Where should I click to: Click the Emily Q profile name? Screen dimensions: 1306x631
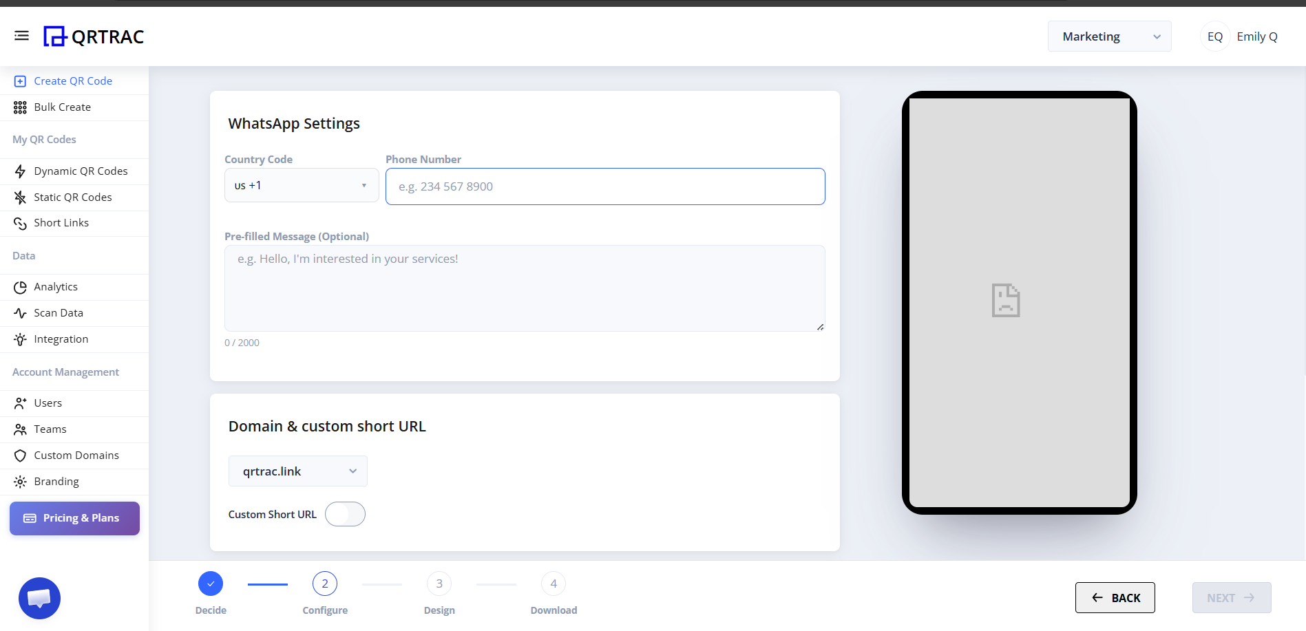click(1257, 36)
